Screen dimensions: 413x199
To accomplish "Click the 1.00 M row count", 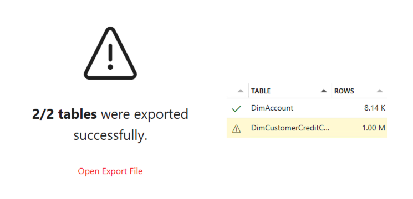I will coord(374,128).
